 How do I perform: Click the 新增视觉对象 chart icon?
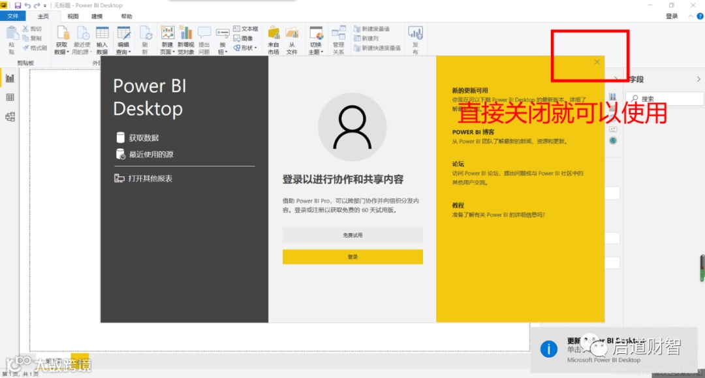click(x=185, y=34)
